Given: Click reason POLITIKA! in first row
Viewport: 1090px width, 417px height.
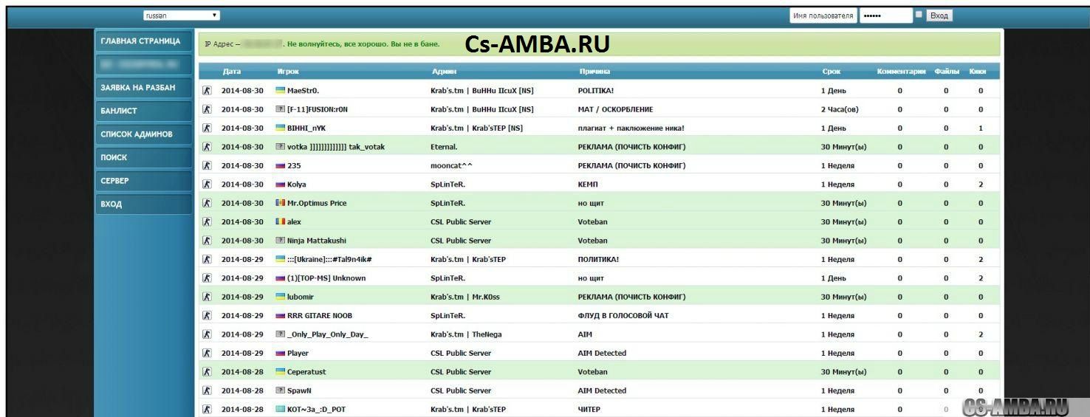Looking at the screenshot, I should point(595,91).
